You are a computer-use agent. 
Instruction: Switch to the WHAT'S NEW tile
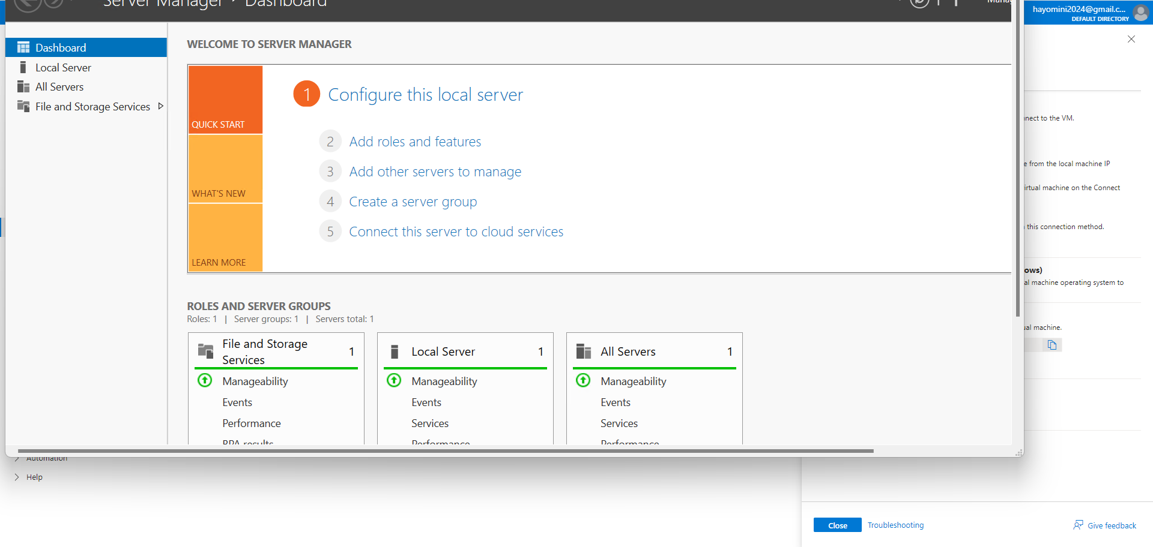tap(225, 169)
